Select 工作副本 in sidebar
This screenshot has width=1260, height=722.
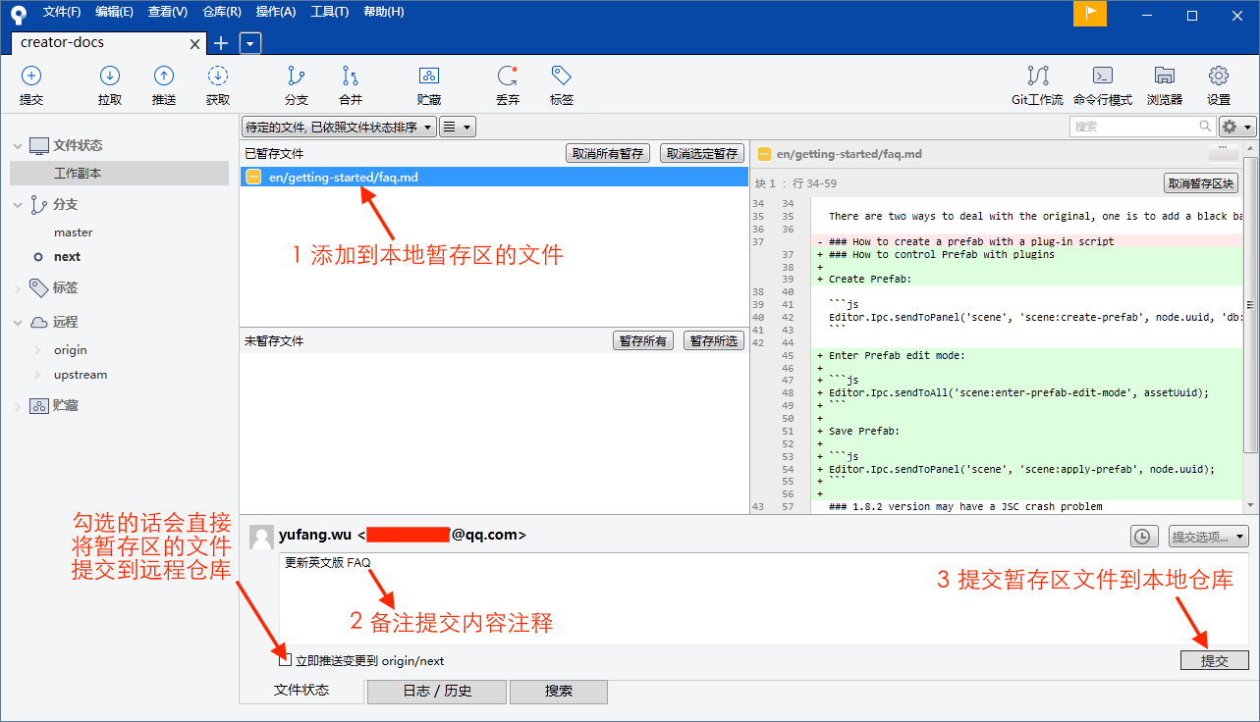(119, 174)
